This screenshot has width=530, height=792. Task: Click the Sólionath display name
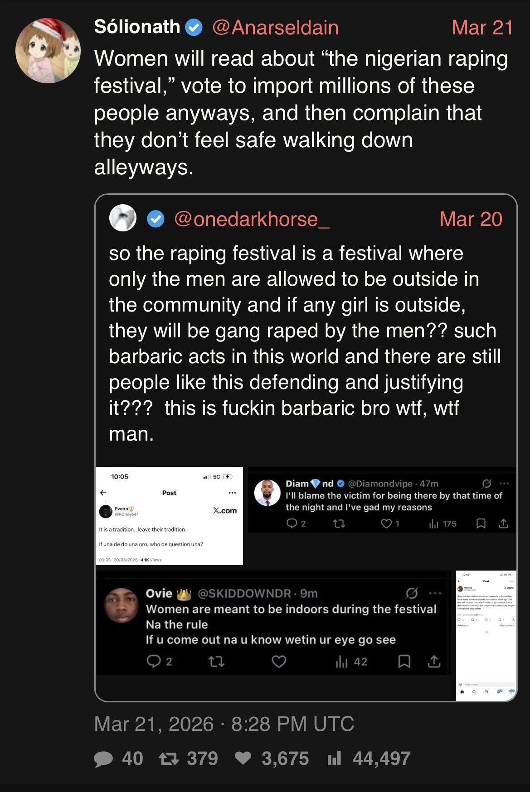point(137,27)
